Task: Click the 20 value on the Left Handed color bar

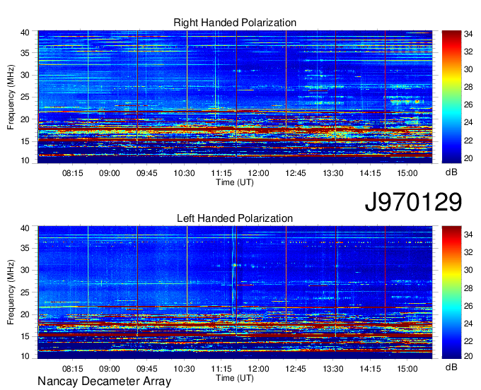Action: [468, 356]
